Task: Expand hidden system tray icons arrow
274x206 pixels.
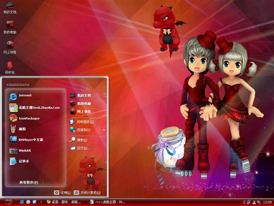Action: pyautogui.click(x=244, y=202)
